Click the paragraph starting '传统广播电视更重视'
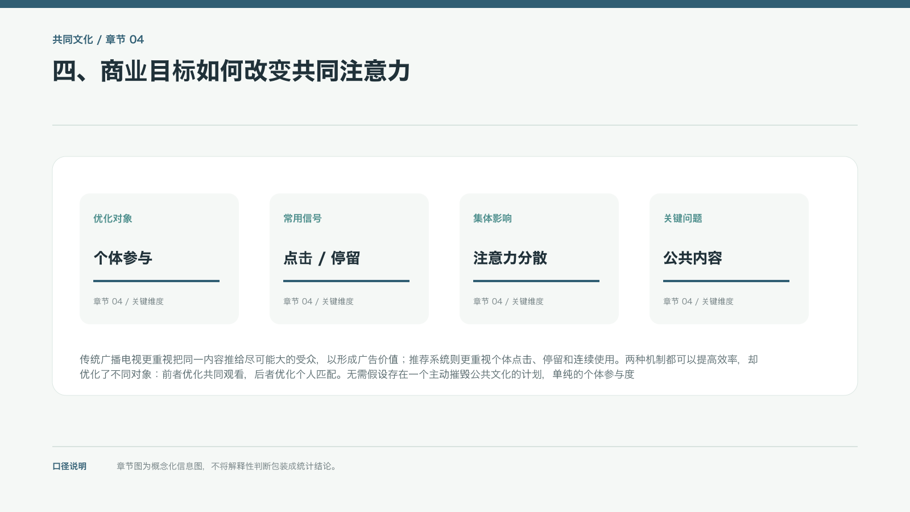Viewport: 910px width, 512px height. (x=419, y=367)
